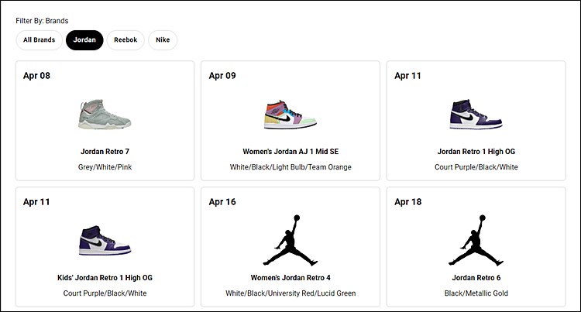Click the Apr 09 release date
The height and width of the screenshot is (312, 581).
222,76
